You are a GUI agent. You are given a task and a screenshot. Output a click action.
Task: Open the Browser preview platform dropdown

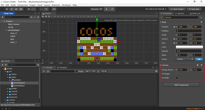96,9
